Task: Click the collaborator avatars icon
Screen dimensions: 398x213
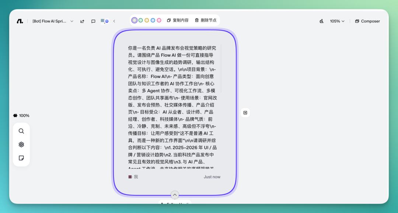Action: click(105, 21)
